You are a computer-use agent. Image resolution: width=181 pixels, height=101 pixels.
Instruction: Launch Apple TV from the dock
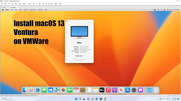click(x=102, y=90)
